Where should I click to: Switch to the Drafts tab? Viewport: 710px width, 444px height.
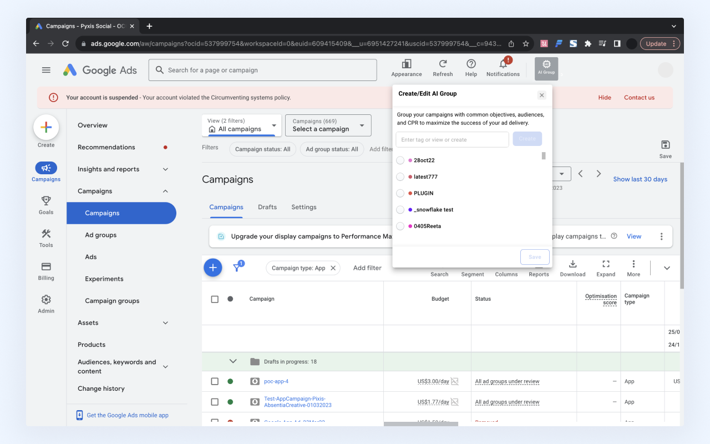[267, 207]
